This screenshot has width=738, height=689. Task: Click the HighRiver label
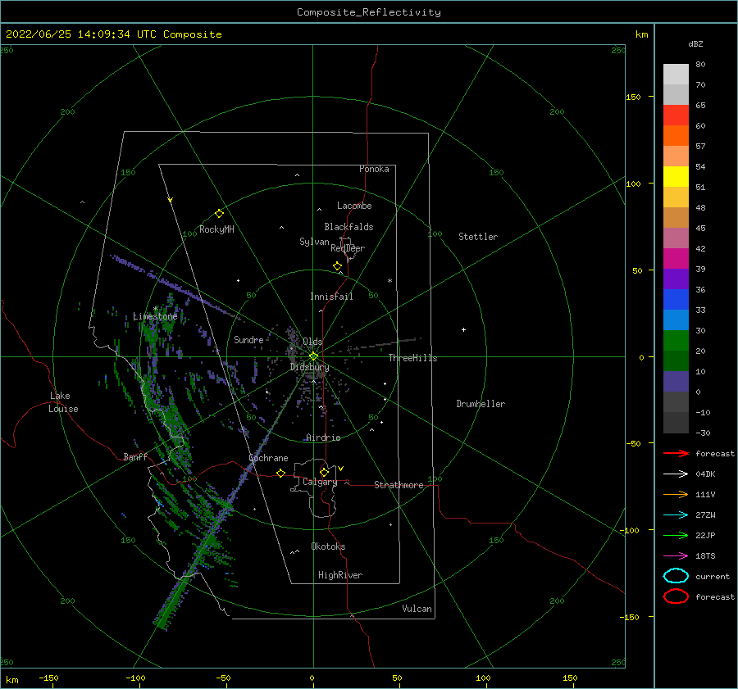click(x=340, y=575)
